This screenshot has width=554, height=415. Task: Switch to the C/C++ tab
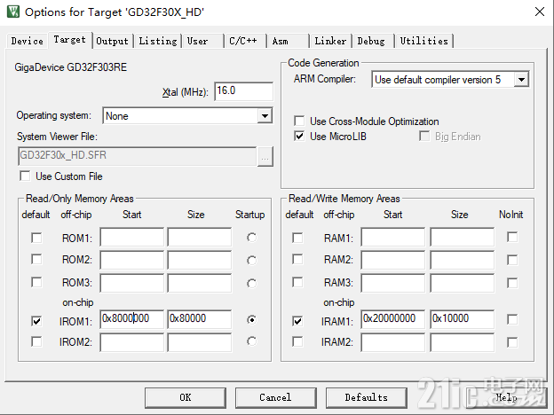point(245,41)
